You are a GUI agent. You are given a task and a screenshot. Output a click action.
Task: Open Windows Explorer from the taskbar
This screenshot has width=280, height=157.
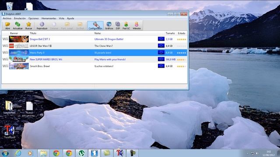[x=43, y=153]
